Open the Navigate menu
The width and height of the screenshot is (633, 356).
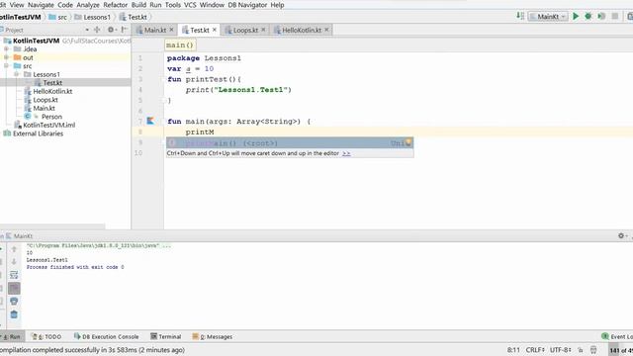(x=41, y=5)
